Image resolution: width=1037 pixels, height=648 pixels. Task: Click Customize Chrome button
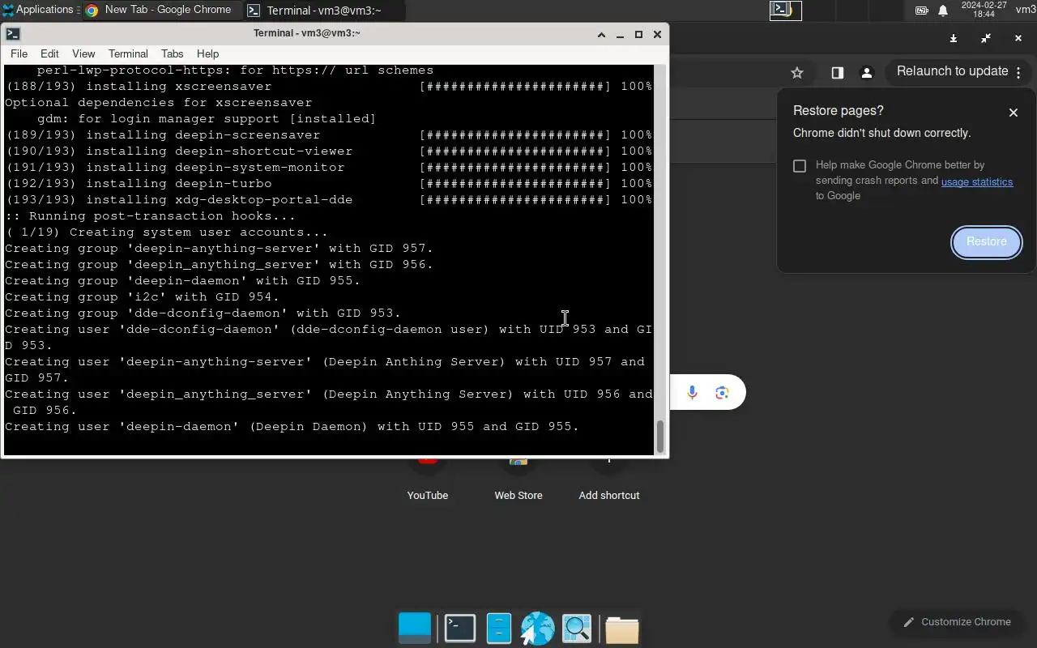(956, 622)
